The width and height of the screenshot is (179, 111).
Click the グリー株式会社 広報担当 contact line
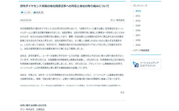click(32, 109)
